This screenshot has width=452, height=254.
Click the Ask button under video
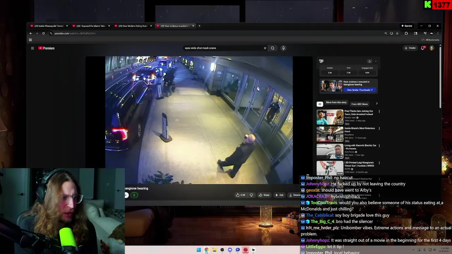[279, 195]
